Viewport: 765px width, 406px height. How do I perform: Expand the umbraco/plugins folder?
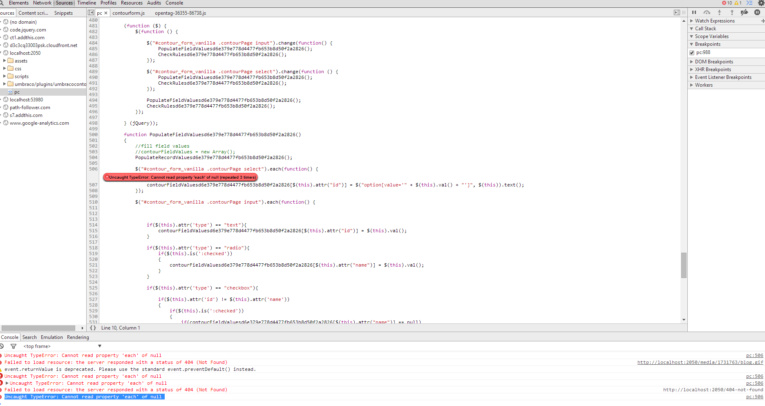click(4, 84)
